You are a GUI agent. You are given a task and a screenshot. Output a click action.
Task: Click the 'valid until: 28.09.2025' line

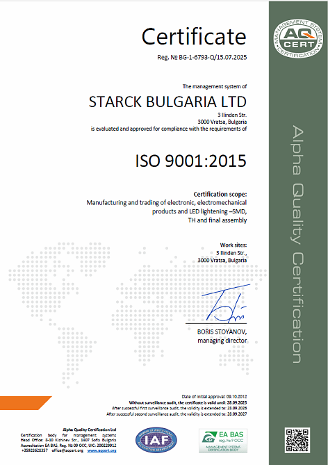pos(188,402)
